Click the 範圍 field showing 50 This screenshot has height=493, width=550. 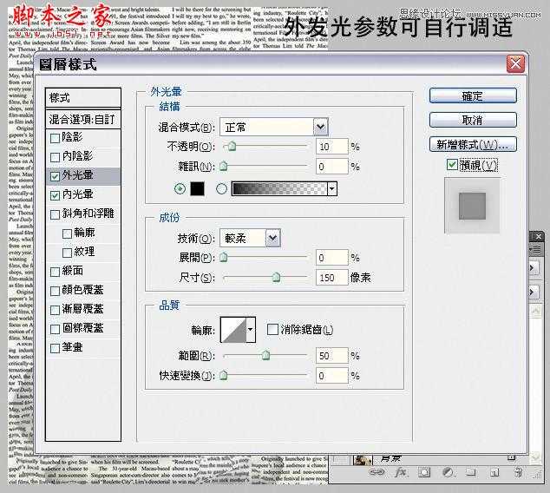(x=332, y=356)
